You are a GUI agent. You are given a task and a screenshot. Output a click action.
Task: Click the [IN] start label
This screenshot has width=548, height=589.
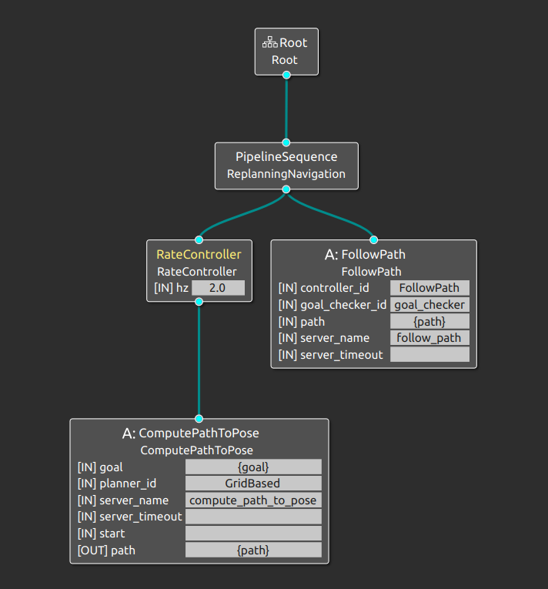pos(101,534)
